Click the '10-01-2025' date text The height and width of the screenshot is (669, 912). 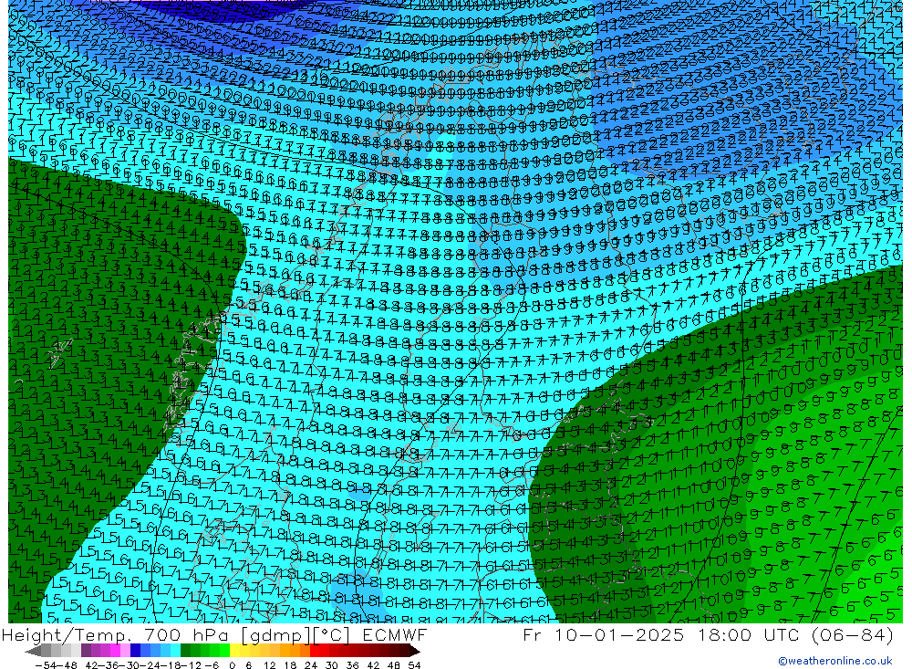click(619, 635)
